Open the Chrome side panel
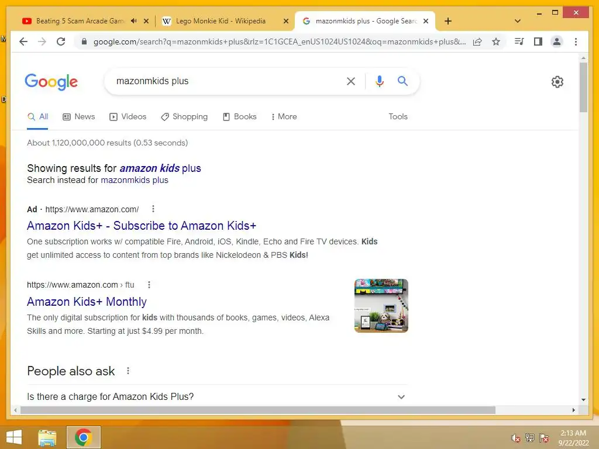 click(x=538, y=42)
